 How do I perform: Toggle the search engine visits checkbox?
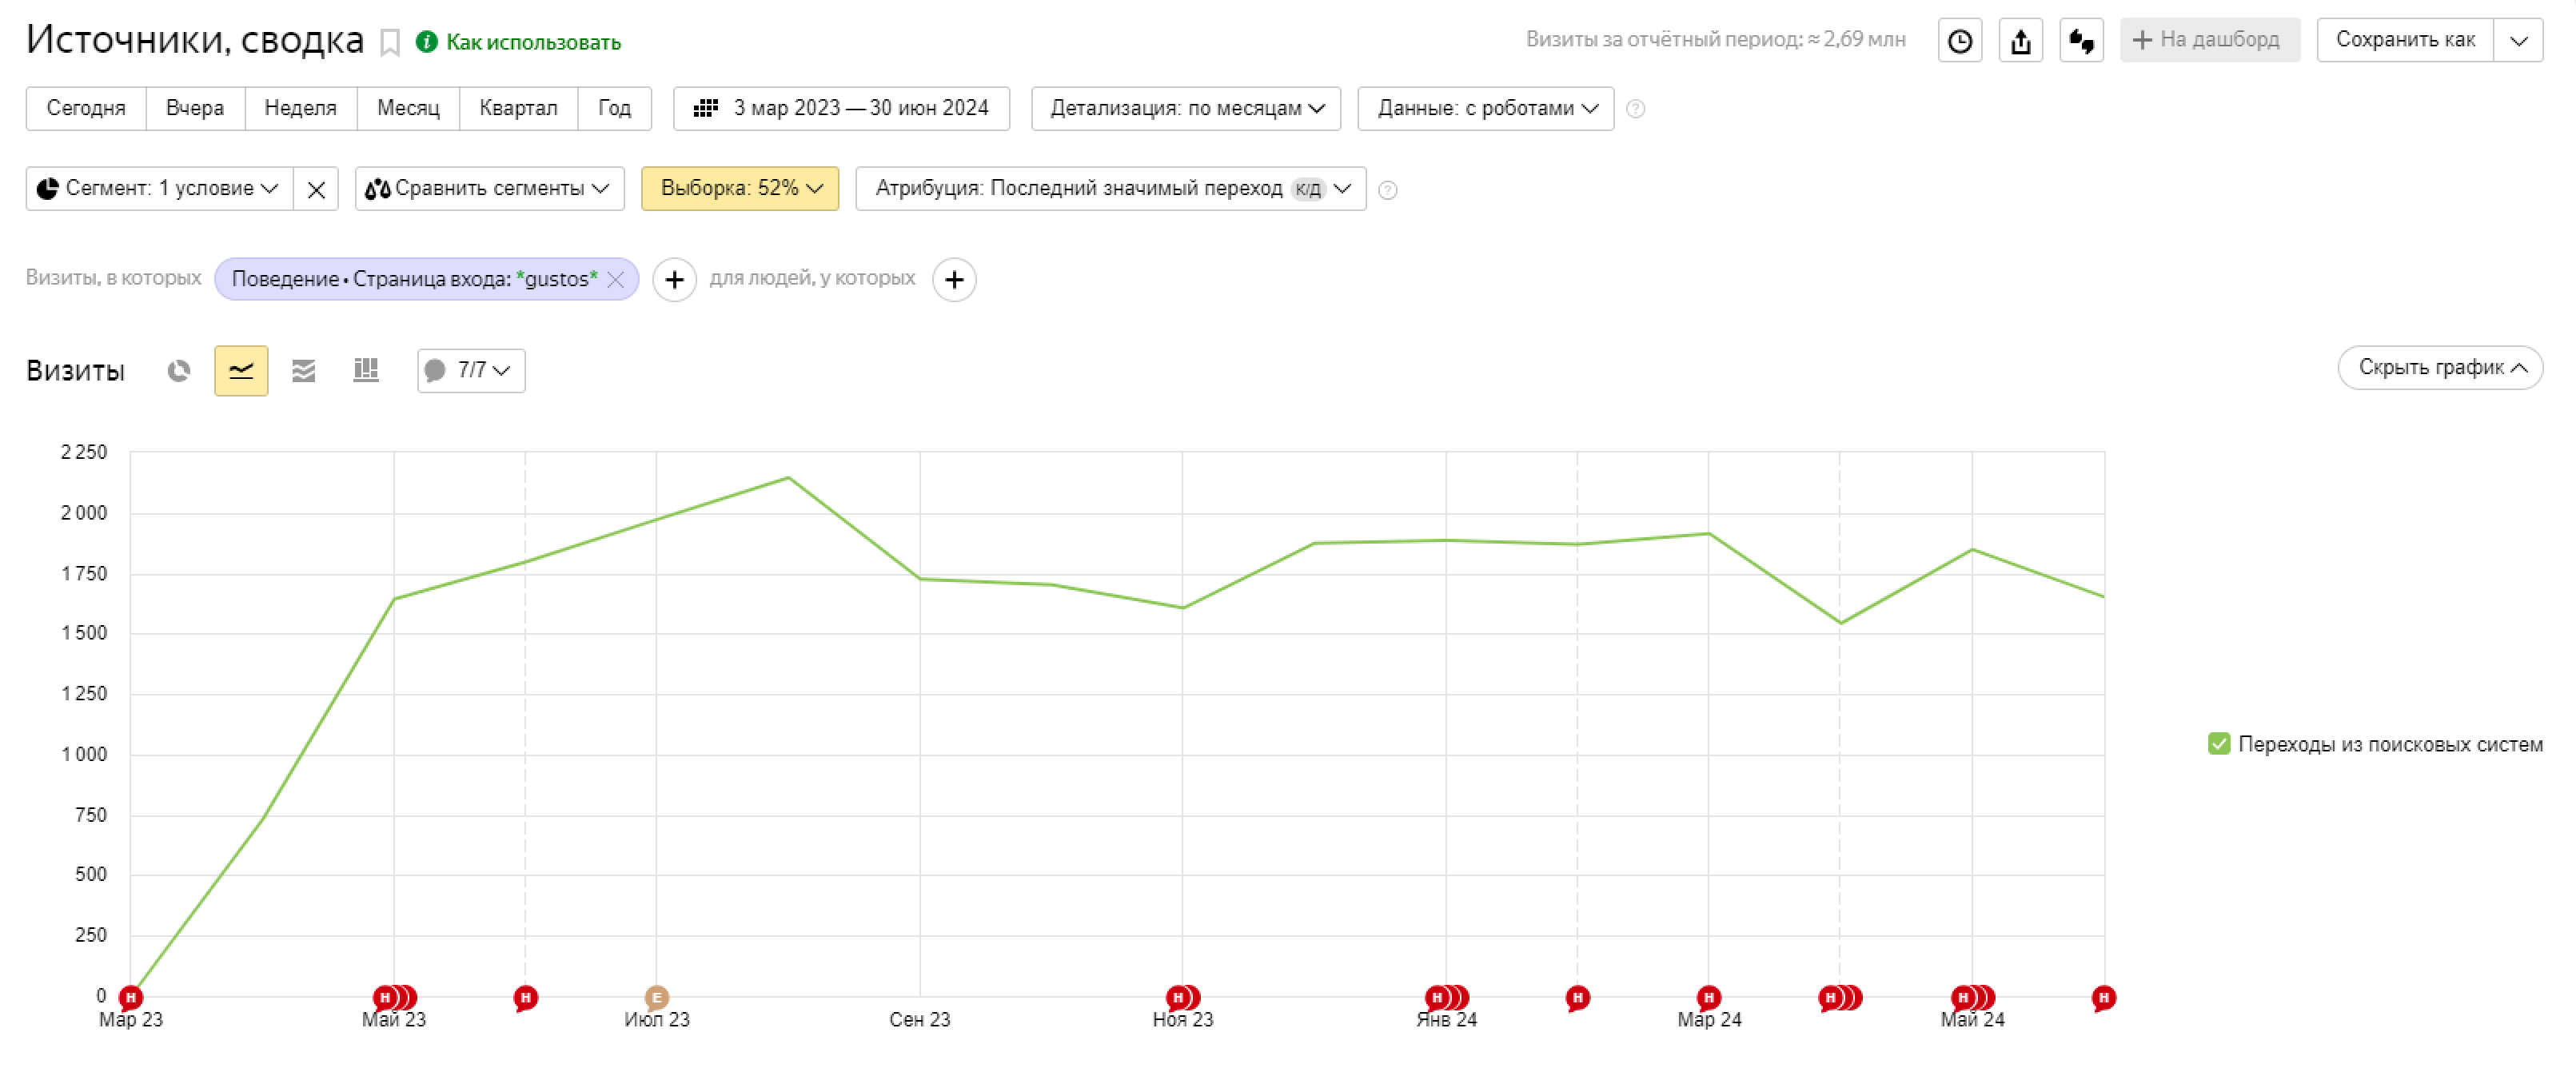pyautogui.click(x=2218, y=744)
